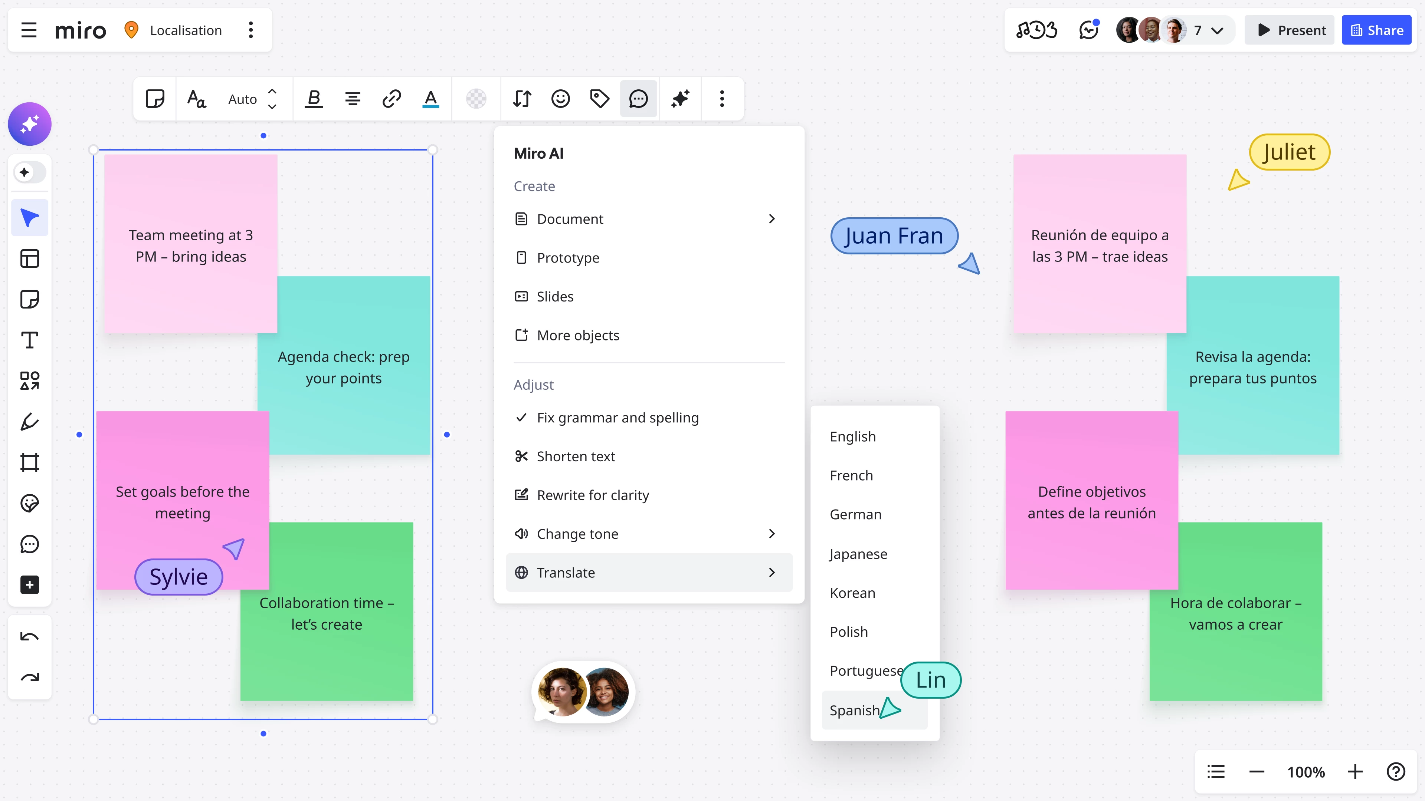Screen dimensions: 1425x801
Task: Insert a link using link icon
Action: point(392,99)
